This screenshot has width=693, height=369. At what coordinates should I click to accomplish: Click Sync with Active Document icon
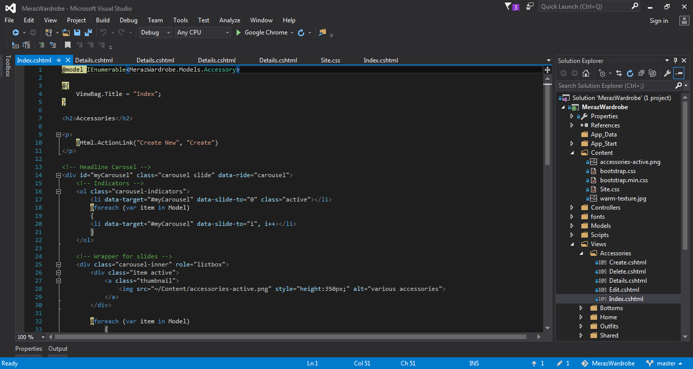coord(619,73)
